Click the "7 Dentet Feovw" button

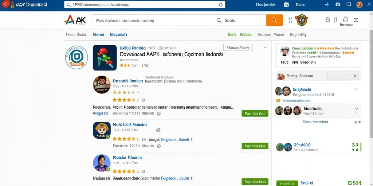point(238,48)
